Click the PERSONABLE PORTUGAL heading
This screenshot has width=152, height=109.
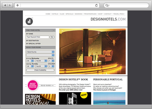pyautogui.click(x=108, y=79)
